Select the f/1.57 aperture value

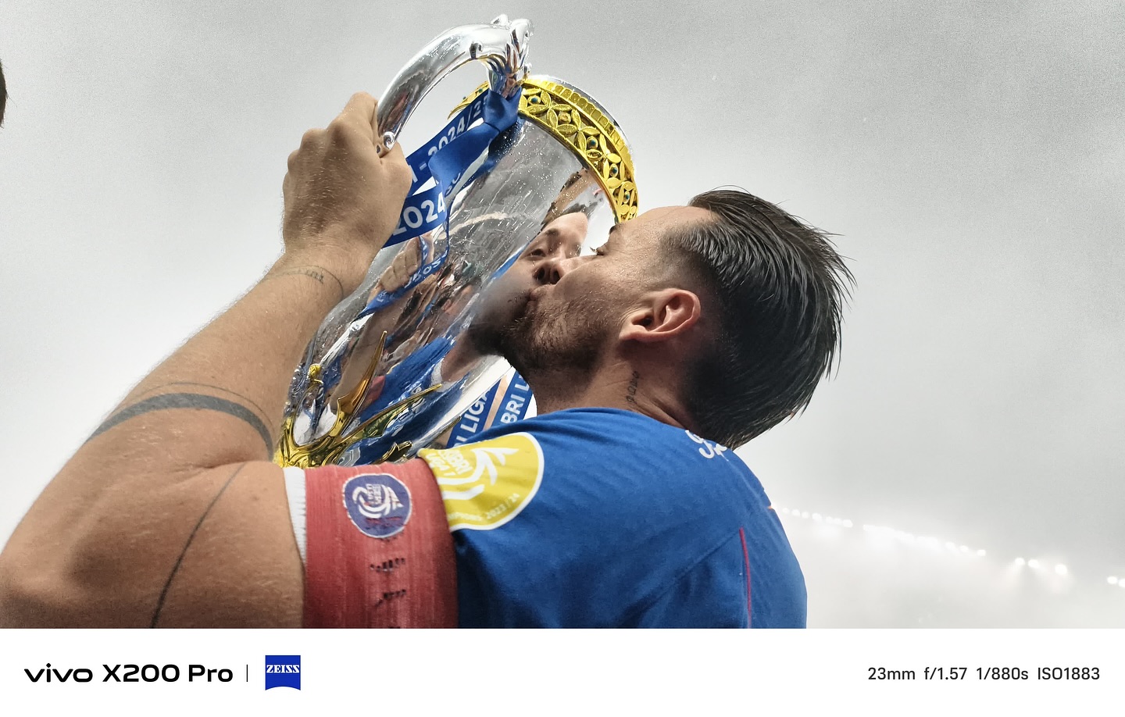(x=945, y=673)
